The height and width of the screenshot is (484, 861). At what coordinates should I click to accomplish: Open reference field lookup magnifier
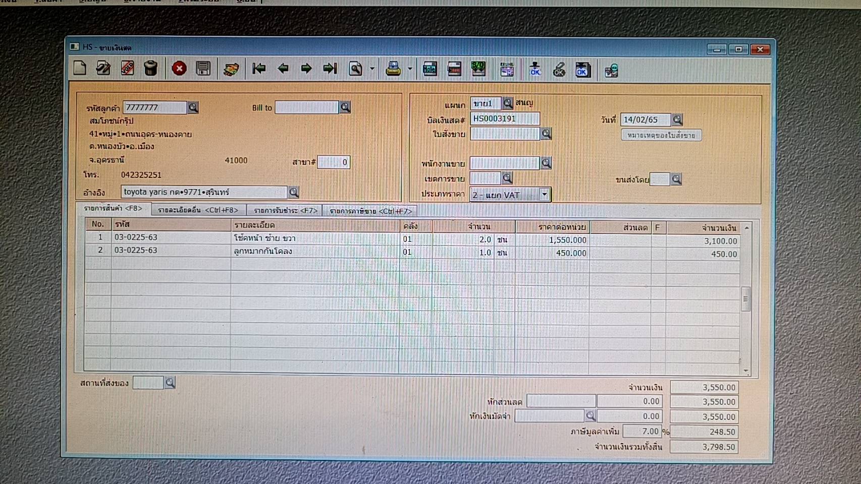(x=294, y=192)
